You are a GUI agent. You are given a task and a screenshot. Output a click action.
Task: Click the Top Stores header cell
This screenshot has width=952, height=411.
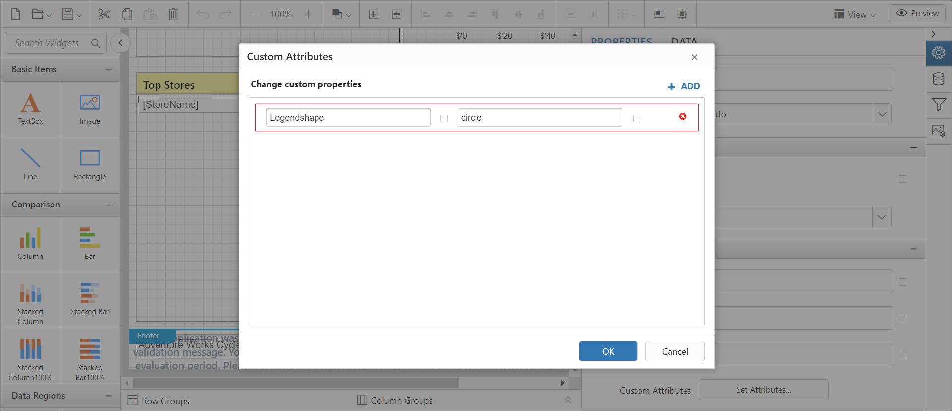pos(188,85)
